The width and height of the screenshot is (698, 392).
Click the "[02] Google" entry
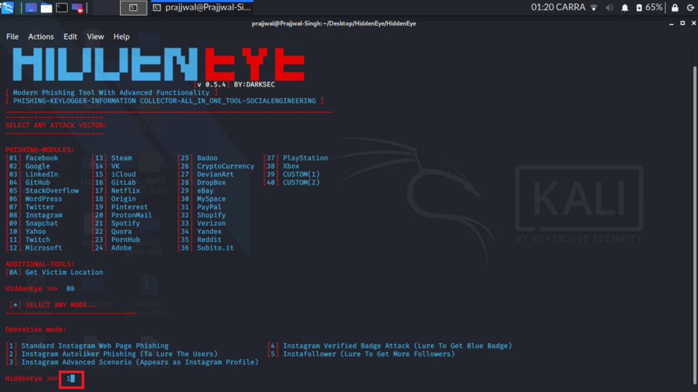click(x=27, y=166)
